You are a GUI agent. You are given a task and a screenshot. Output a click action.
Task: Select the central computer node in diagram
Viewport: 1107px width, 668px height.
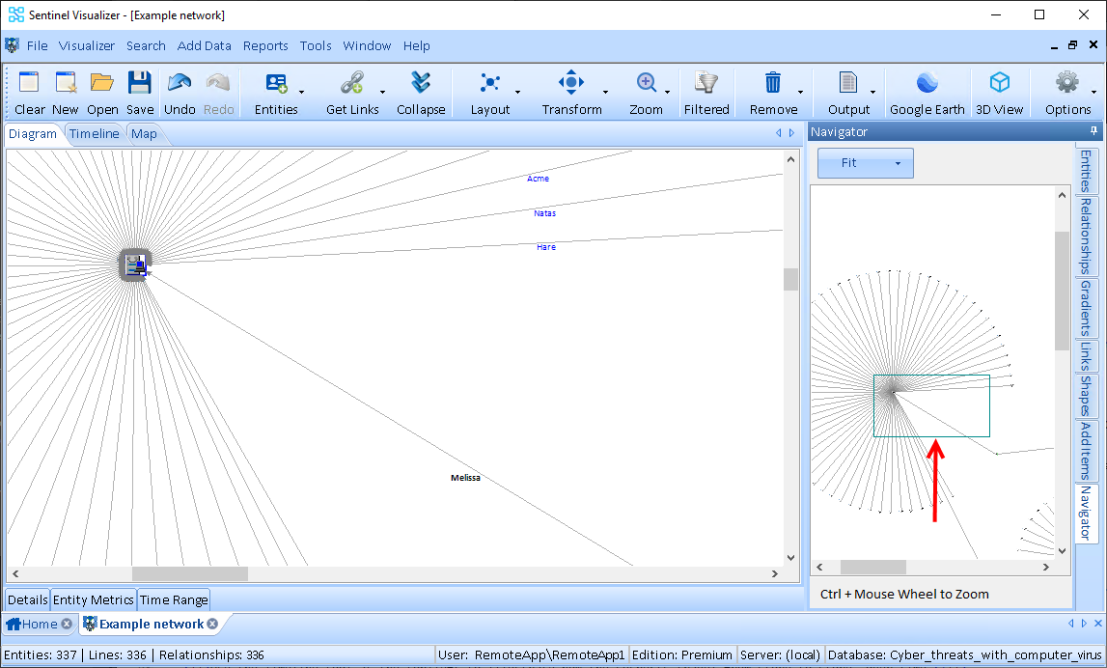(x=135, y=264)
